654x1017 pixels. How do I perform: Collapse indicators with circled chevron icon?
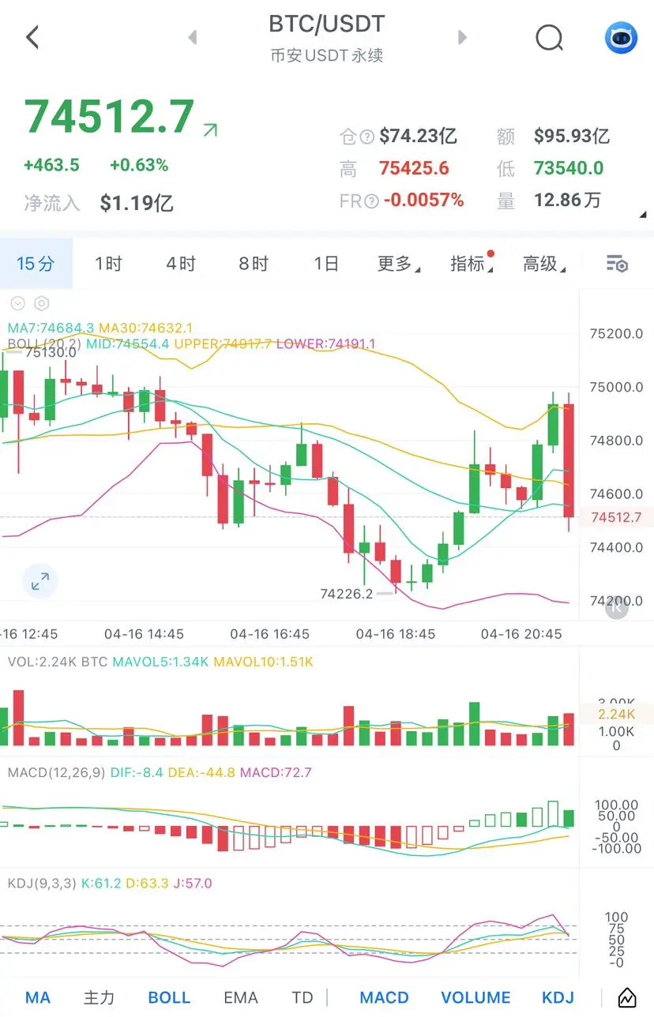(x=18, y=303)
